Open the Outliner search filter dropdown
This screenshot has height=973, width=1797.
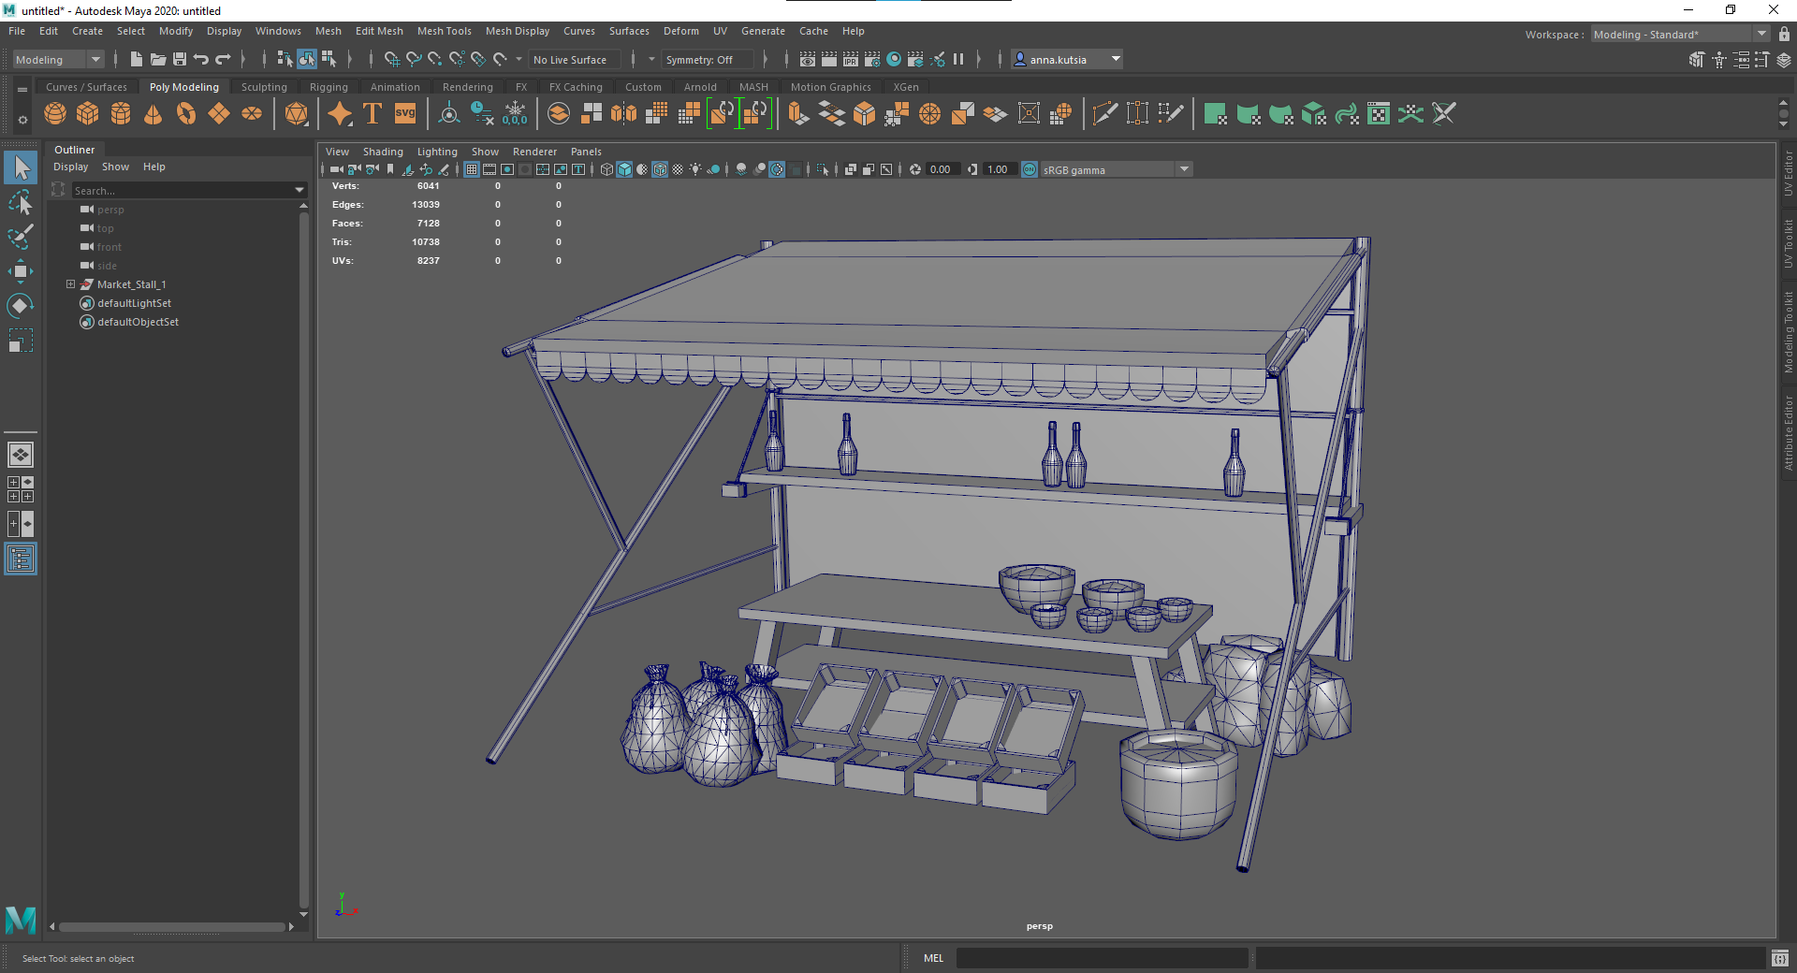pos(299,190)
